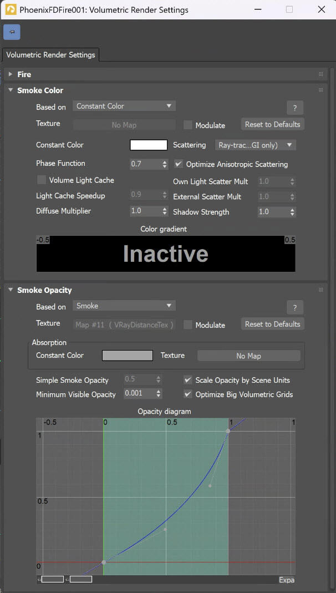The height and width of the screenshot is (593, 336).
Task: Click the blue pin icon at top
Action: click(12, 32)
